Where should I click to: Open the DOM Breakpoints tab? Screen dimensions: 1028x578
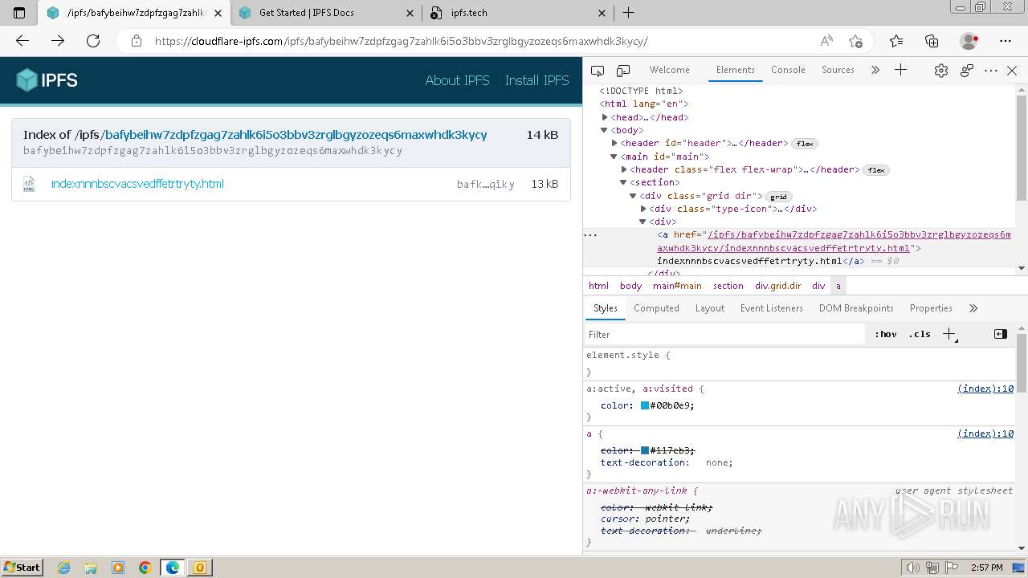click(x=856, y=308)
